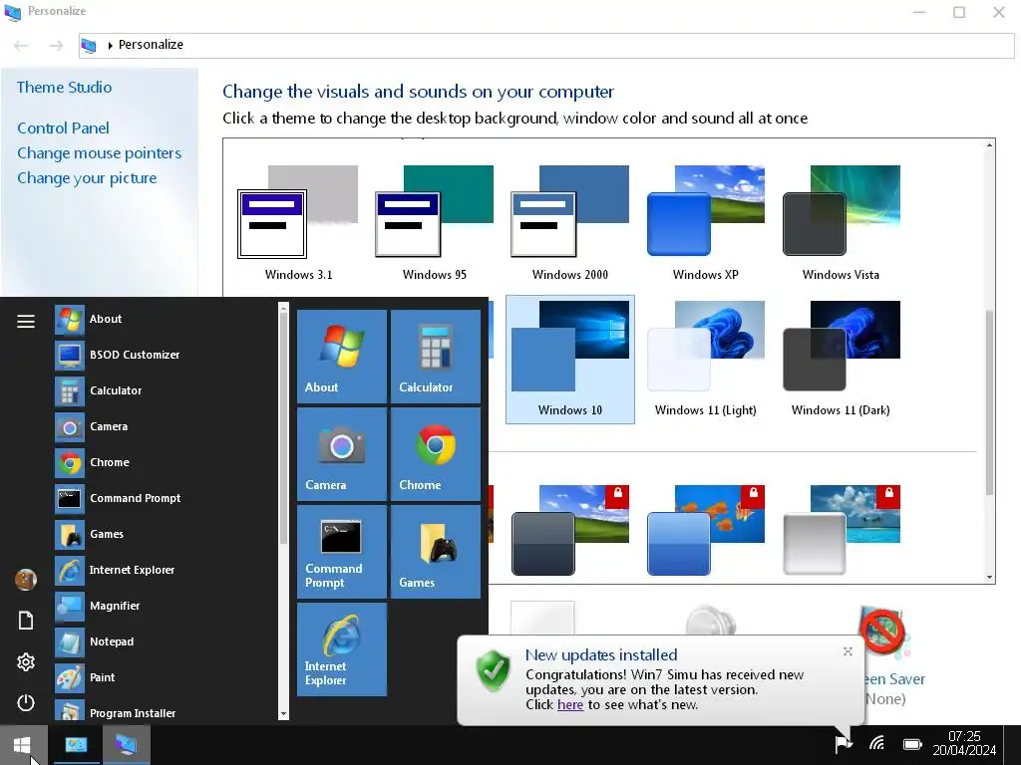The image size is (1021, 765).
Task: Go back using the navigation arrow
Action: click(22, 45)
